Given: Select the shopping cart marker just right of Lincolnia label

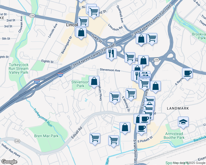Looking at the screenshot, I should 83,21.
